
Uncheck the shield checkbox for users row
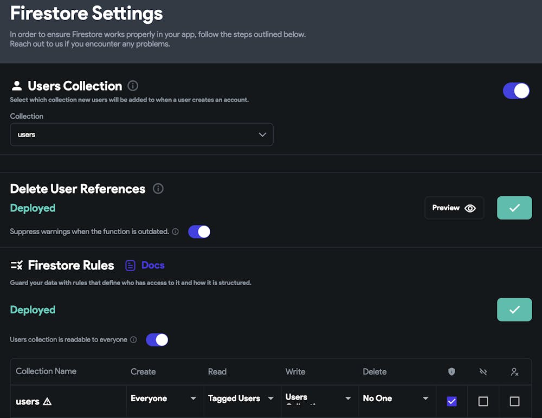[451, 401]
